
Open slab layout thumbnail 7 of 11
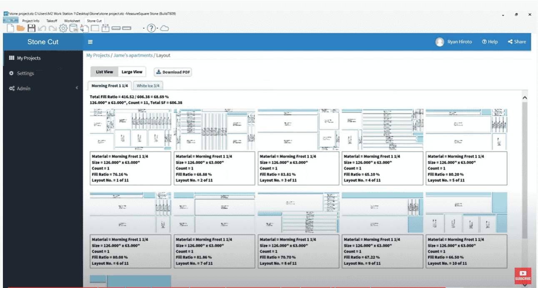tap(215, 212)
